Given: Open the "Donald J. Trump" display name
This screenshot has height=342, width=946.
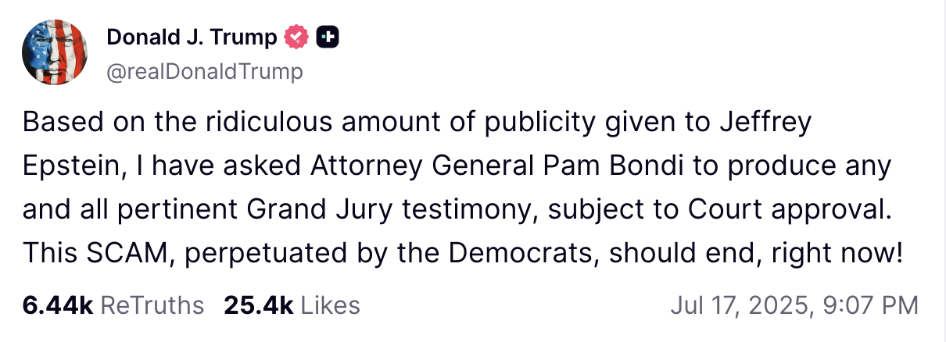Looking at the screenshot, I should click(192, 37).
